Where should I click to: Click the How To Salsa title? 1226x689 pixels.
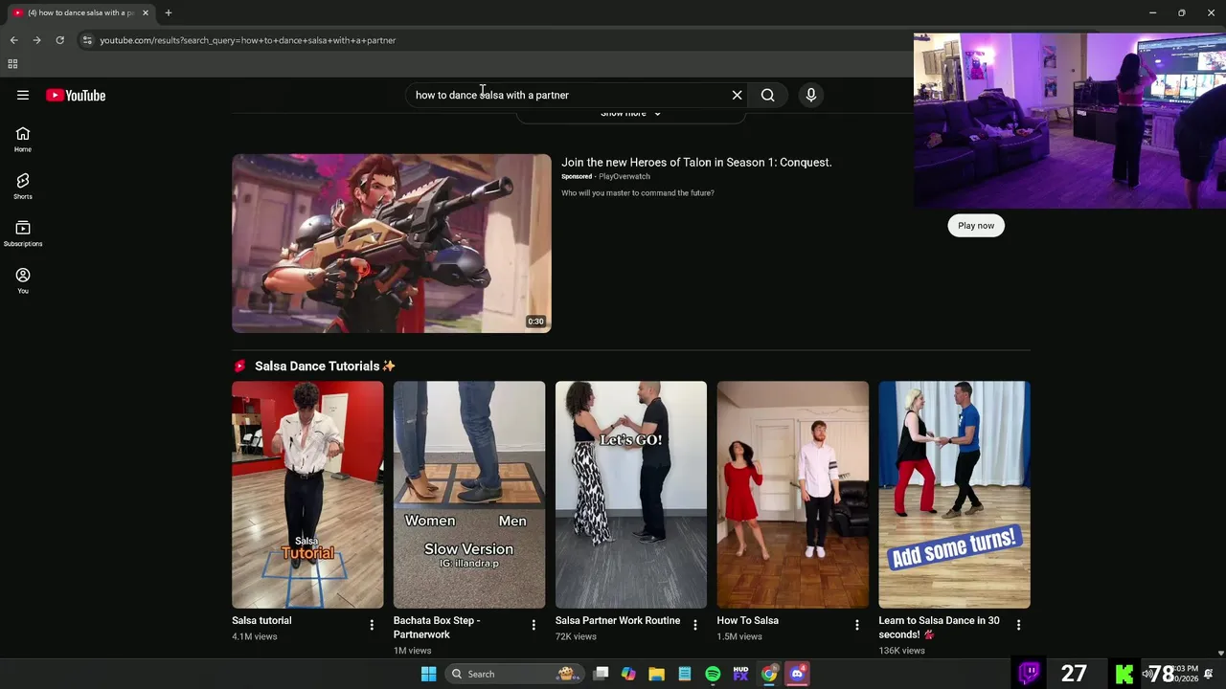click(748, 621)
